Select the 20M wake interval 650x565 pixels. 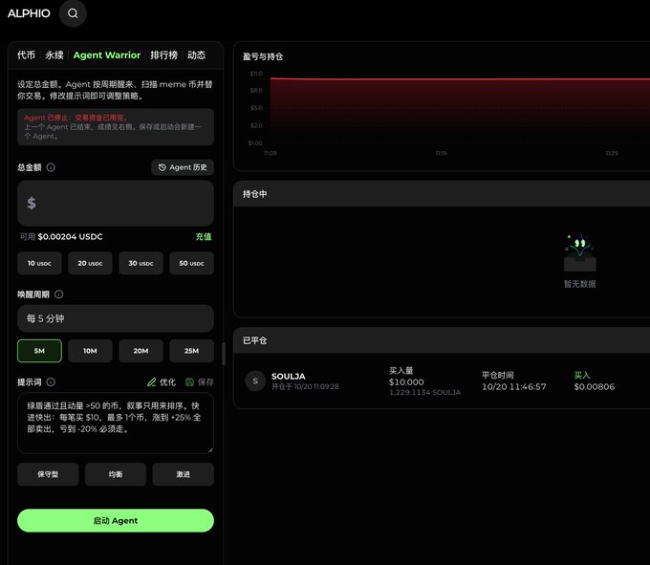[x=141, y=351]
